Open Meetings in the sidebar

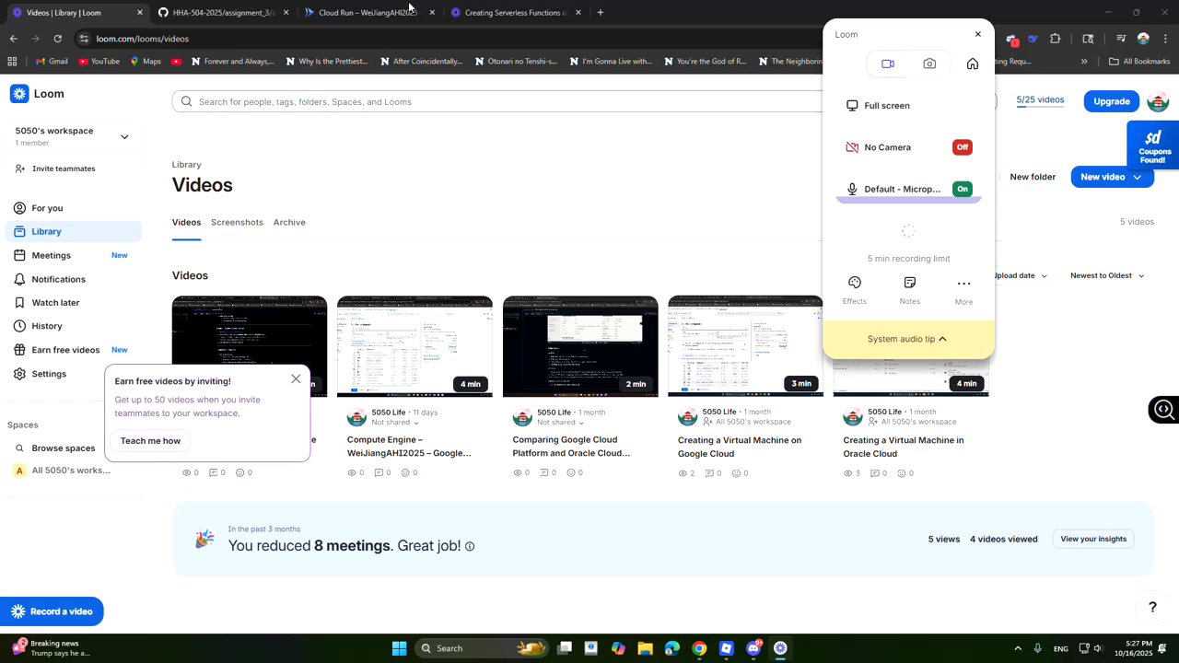click(x=75, y=255)
